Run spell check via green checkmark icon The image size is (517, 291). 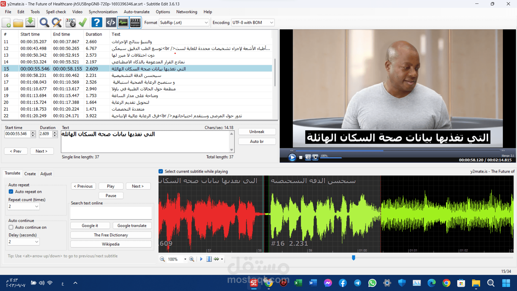coord(83,23)
